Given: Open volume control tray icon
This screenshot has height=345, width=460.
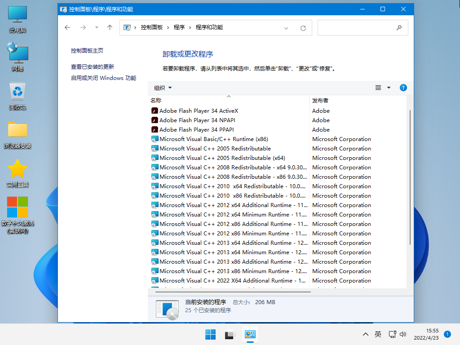Looking at the screenshot, I should click(403, 334).
